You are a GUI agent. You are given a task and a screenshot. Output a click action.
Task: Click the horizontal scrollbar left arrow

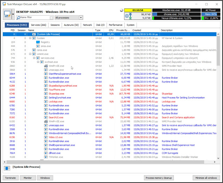point(5,162)
